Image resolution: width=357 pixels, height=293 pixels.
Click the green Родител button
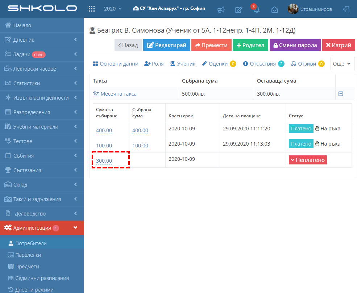(250, 45)
